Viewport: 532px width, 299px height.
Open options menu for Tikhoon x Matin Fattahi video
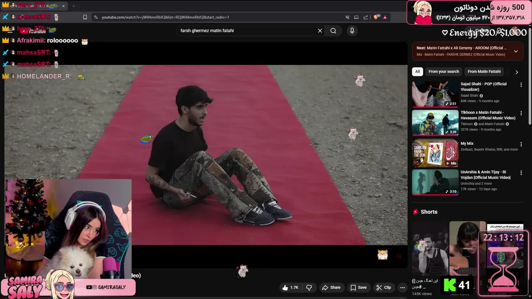pyautogui.click(x=521, y=113)
